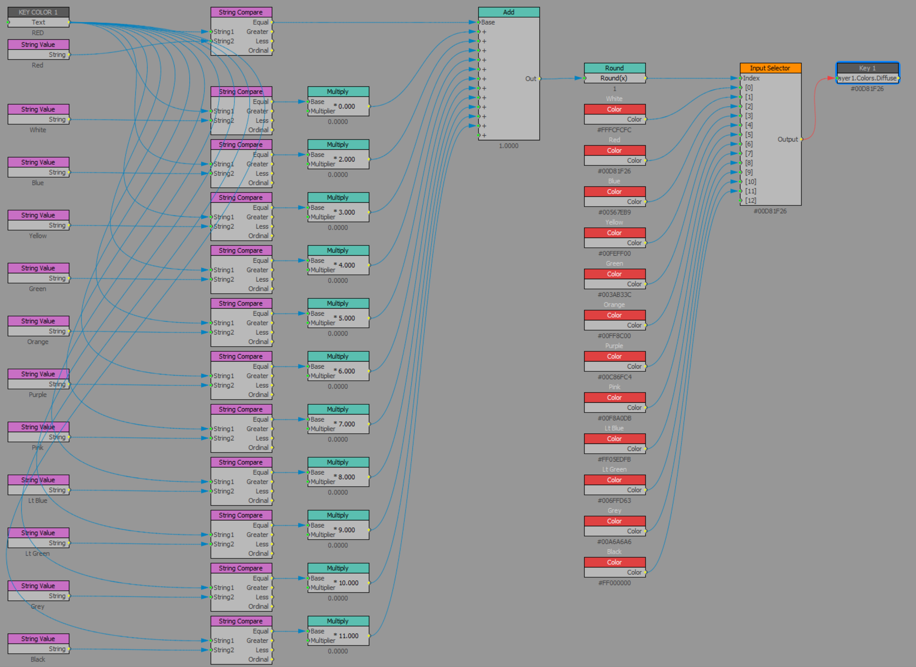916x667 pixels.
Task: Click the String Value node labeled Black
Action: (38, 639)
